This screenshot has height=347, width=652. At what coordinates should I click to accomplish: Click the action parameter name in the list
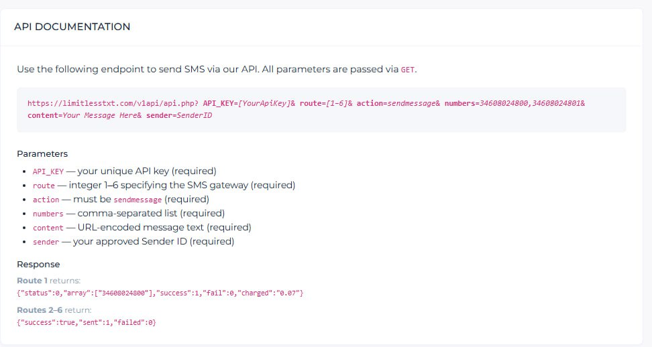tap(46, 200)
